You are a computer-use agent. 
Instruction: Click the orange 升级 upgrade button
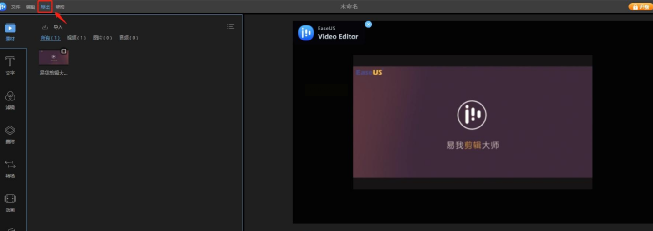(x=641, y=7)
